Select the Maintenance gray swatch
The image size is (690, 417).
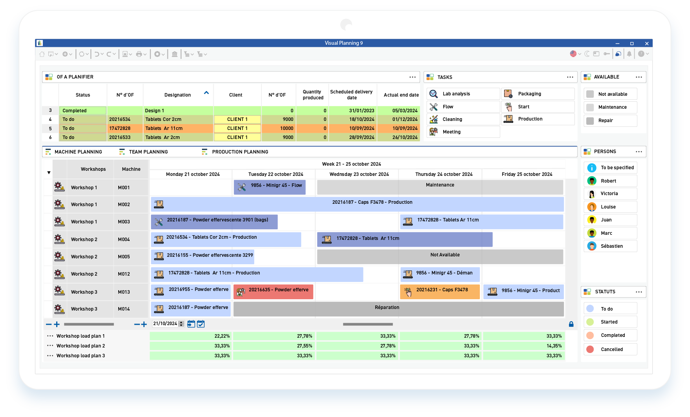(x=590, y=107)
